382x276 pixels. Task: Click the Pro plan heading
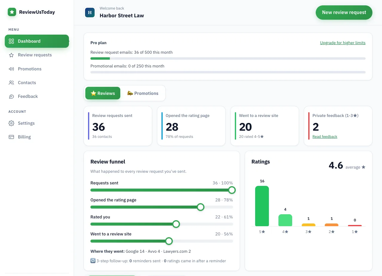[x=98, y=43]
